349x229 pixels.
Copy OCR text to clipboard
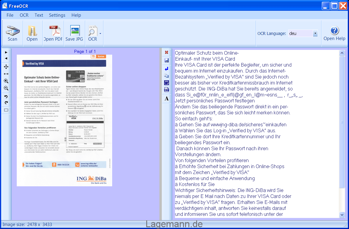click(167, 76)
